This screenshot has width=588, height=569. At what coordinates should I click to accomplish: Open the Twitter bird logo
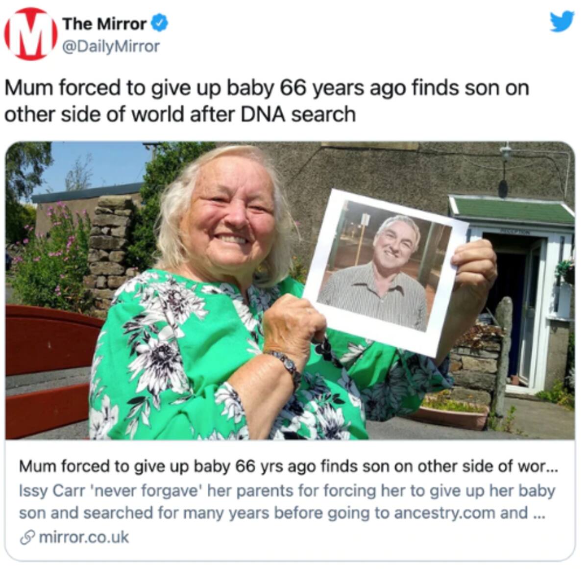click(x=562, y=22)
